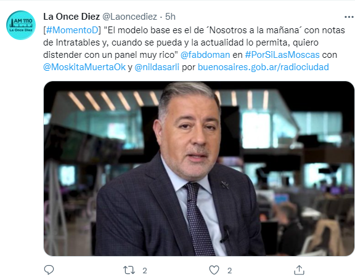Open buenosaires.gob.ar/radiociudad link
The width and height of the screenshot is (355, 277).
coord(263,67)
